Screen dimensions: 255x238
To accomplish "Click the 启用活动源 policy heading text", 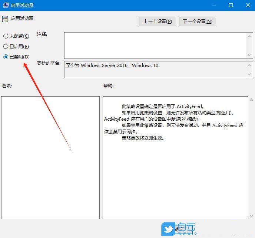I will [x=22, y=19].
